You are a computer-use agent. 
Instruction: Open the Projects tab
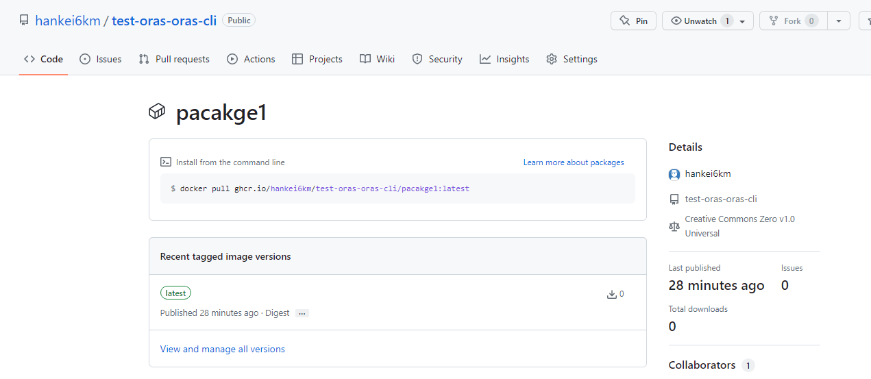[x=317, y=59]
